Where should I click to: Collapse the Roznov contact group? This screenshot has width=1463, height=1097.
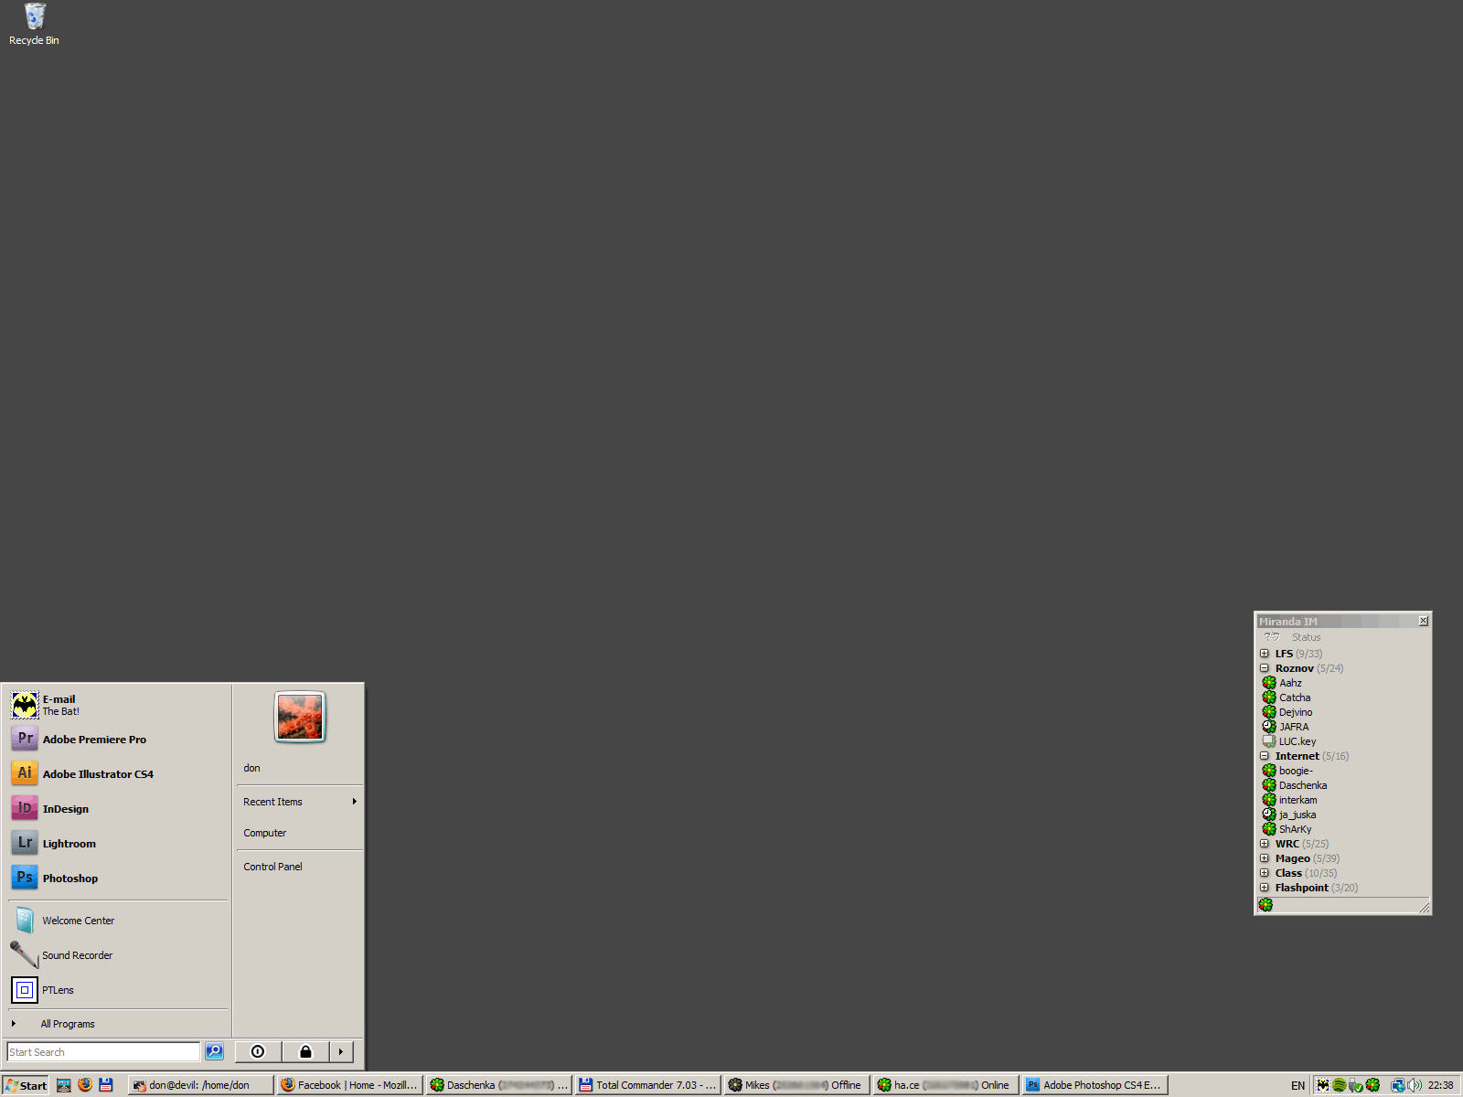[1265, 668]
